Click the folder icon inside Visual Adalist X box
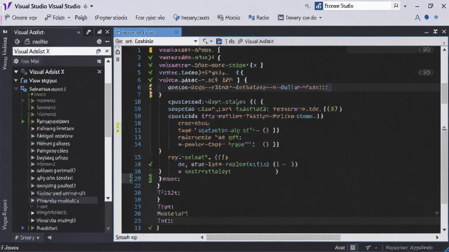This screenshot has width=449, height=252. point(99,52)
